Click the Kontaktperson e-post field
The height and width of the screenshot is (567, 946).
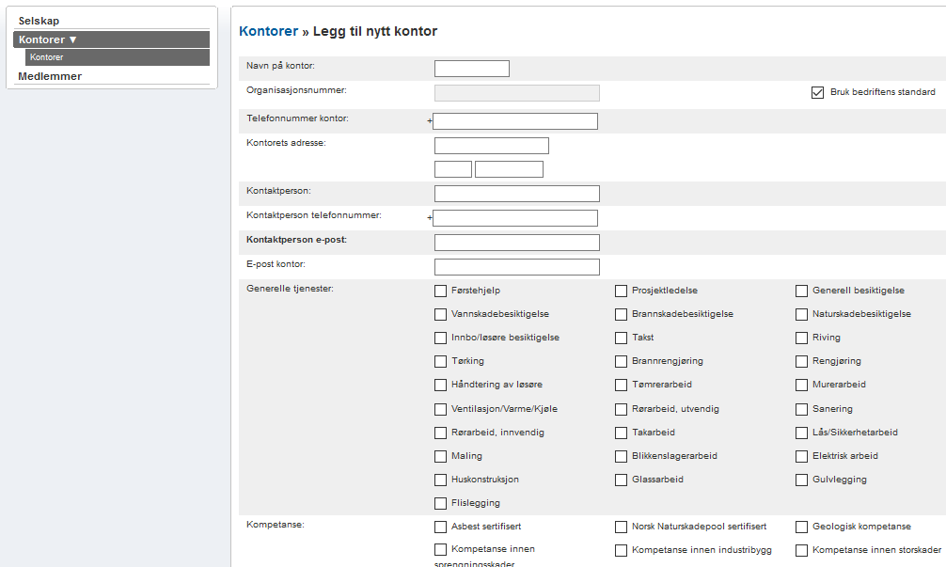pos(516,243)
